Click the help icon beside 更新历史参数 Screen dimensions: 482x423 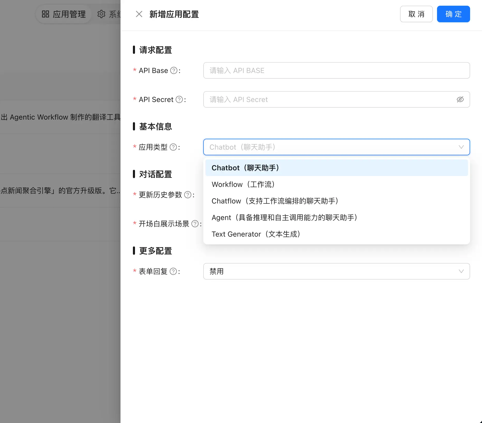(x=187, y=195)
